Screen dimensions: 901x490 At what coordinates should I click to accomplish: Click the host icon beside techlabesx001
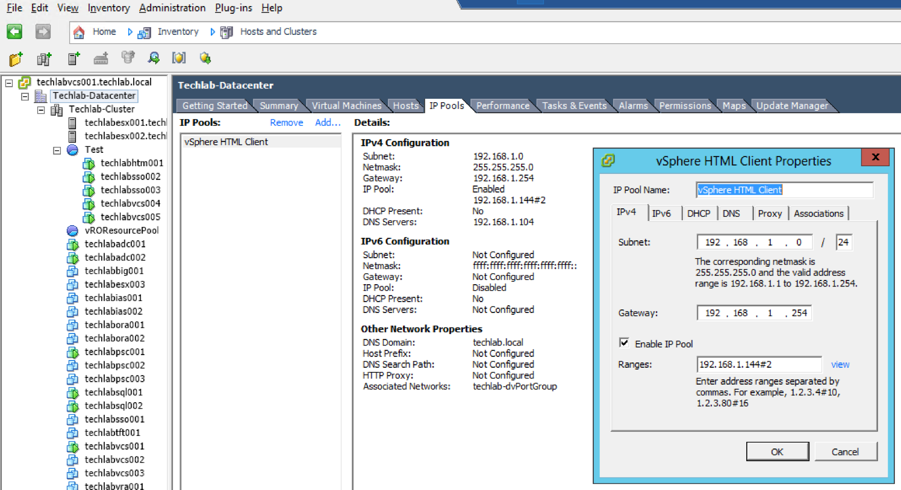[x=72, y=123]
